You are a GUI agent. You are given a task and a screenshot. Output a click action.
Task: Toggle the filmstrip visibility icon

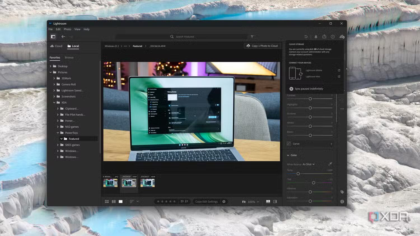click(268, 202)
